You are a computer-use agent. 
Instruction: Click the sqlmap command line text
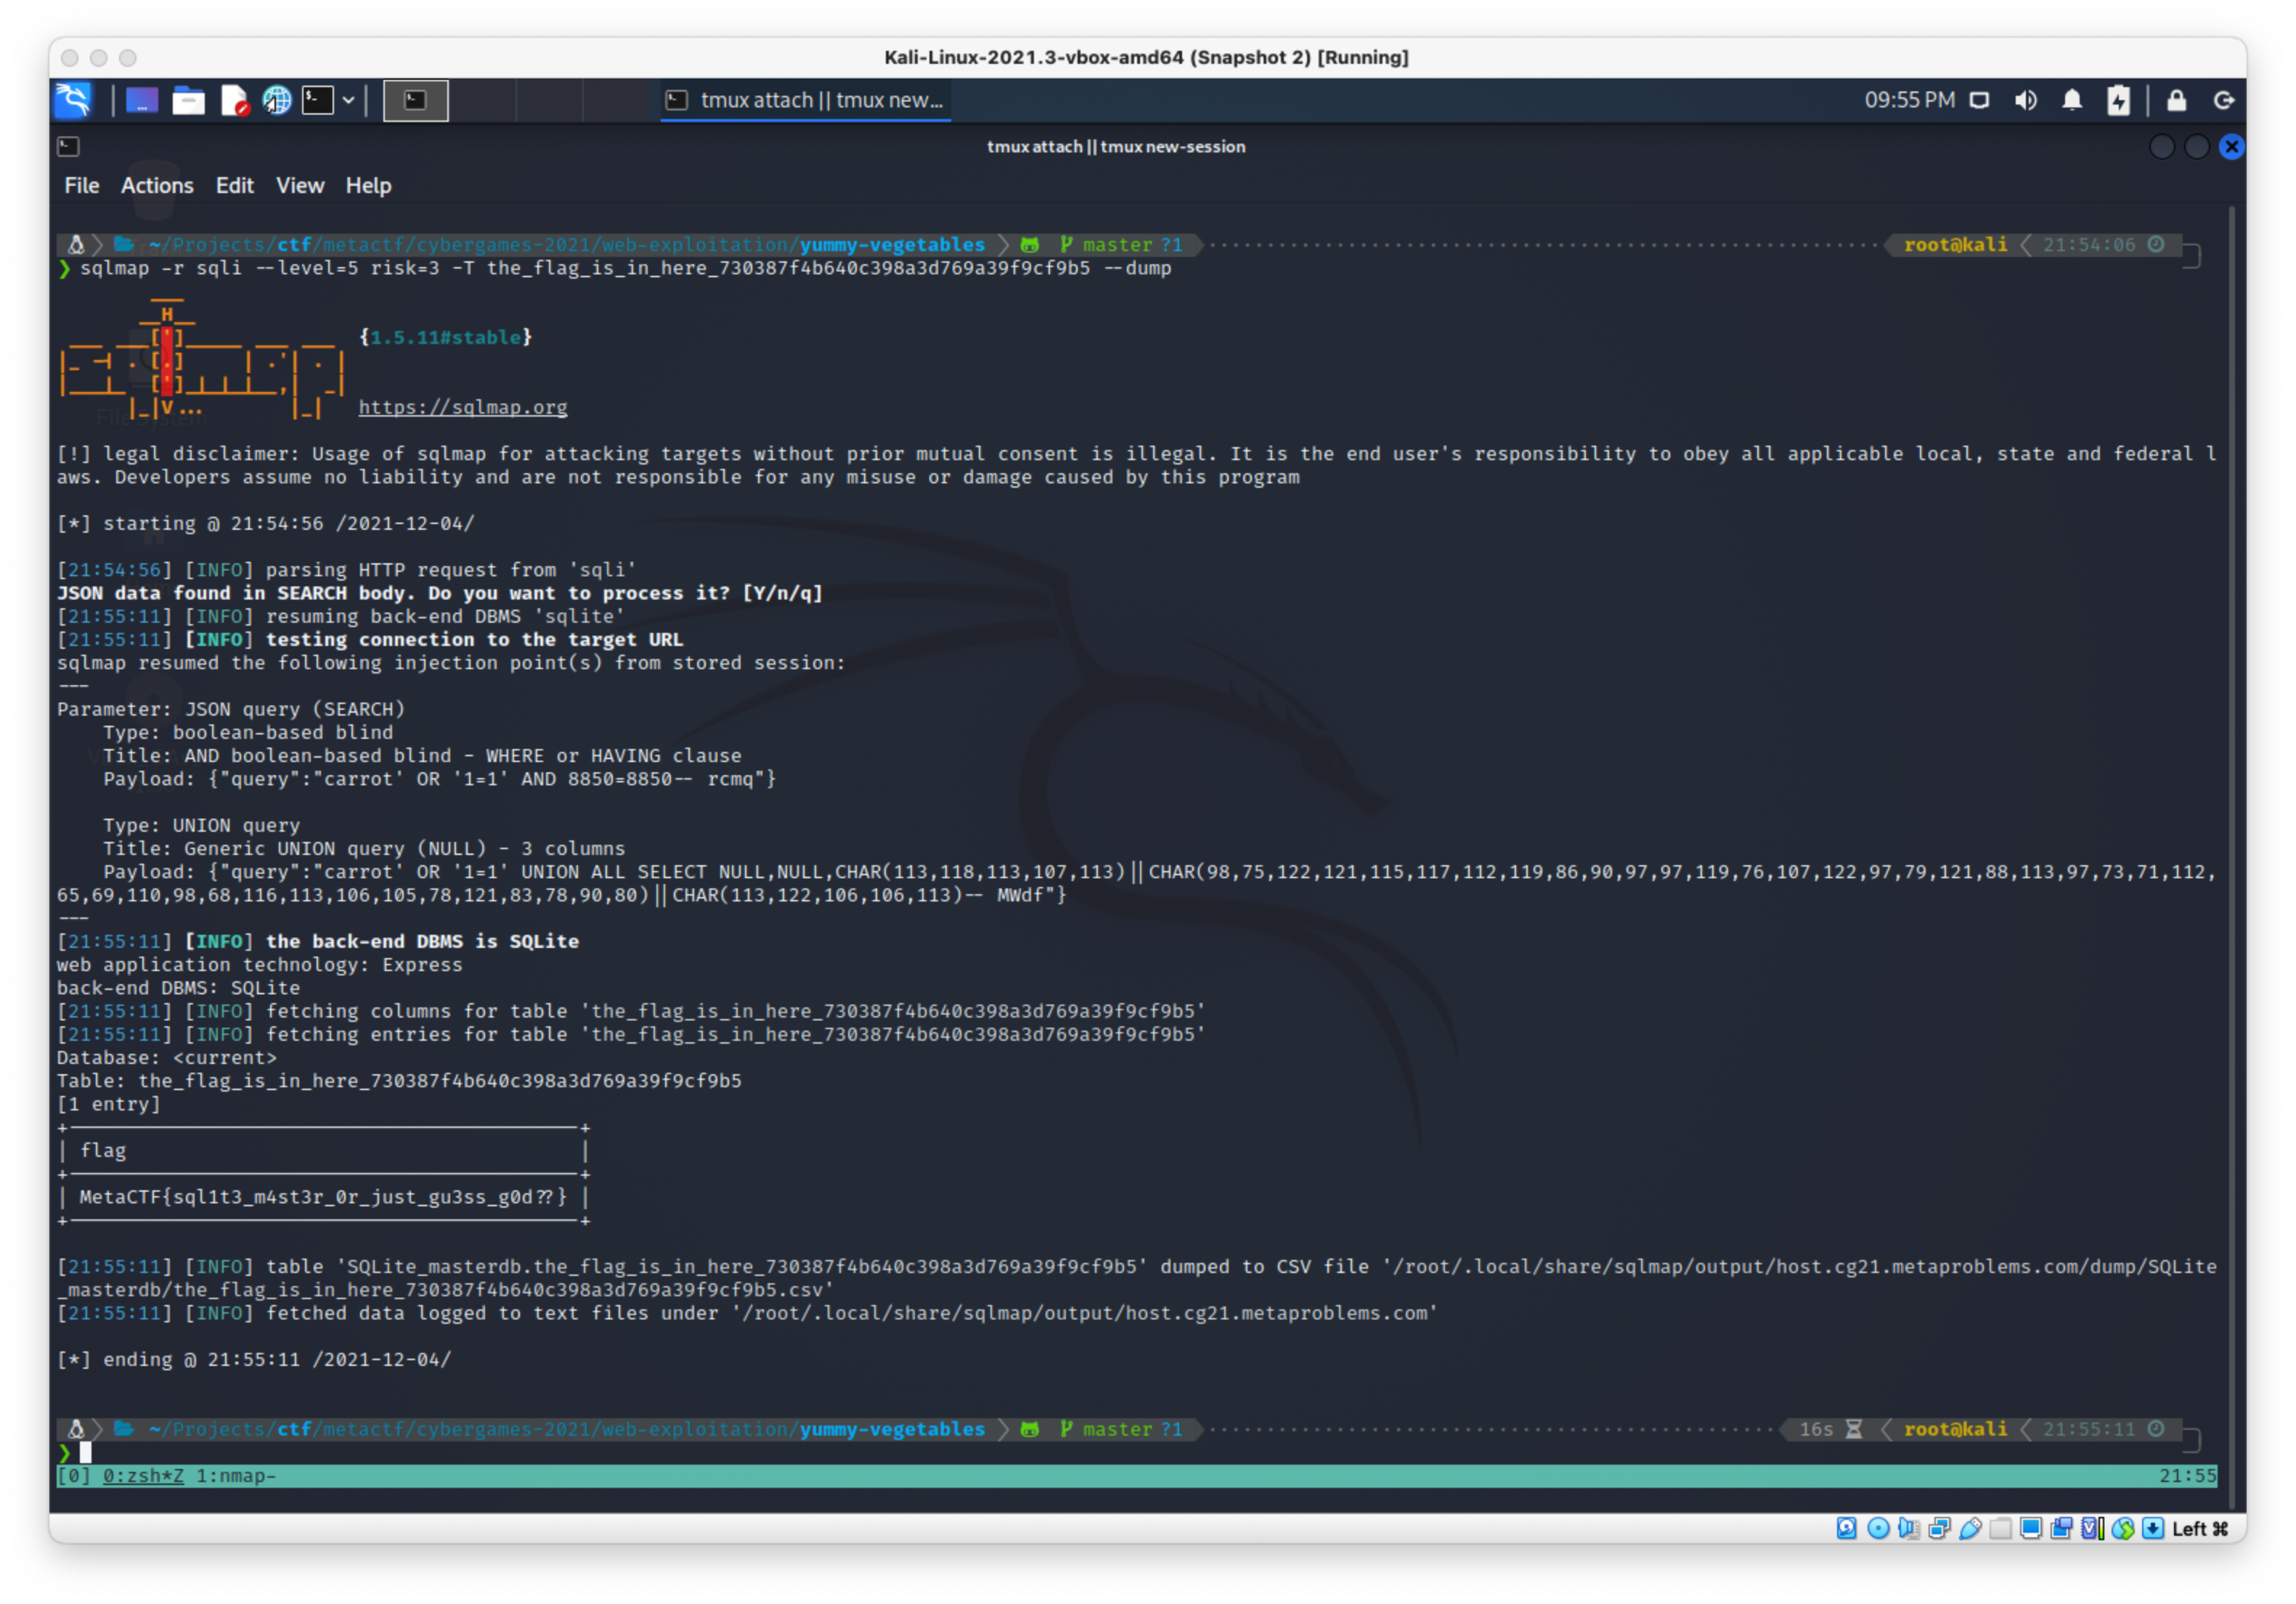625,268
